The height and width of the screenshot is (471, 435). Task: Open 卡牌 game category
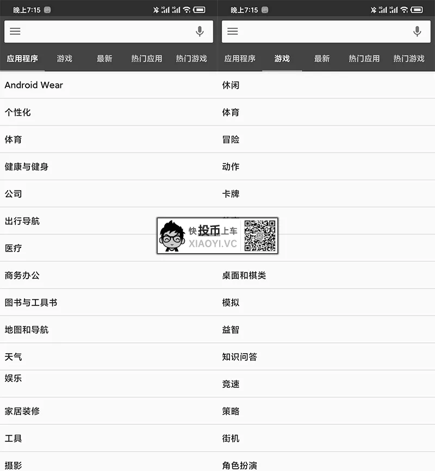[326, 194]
